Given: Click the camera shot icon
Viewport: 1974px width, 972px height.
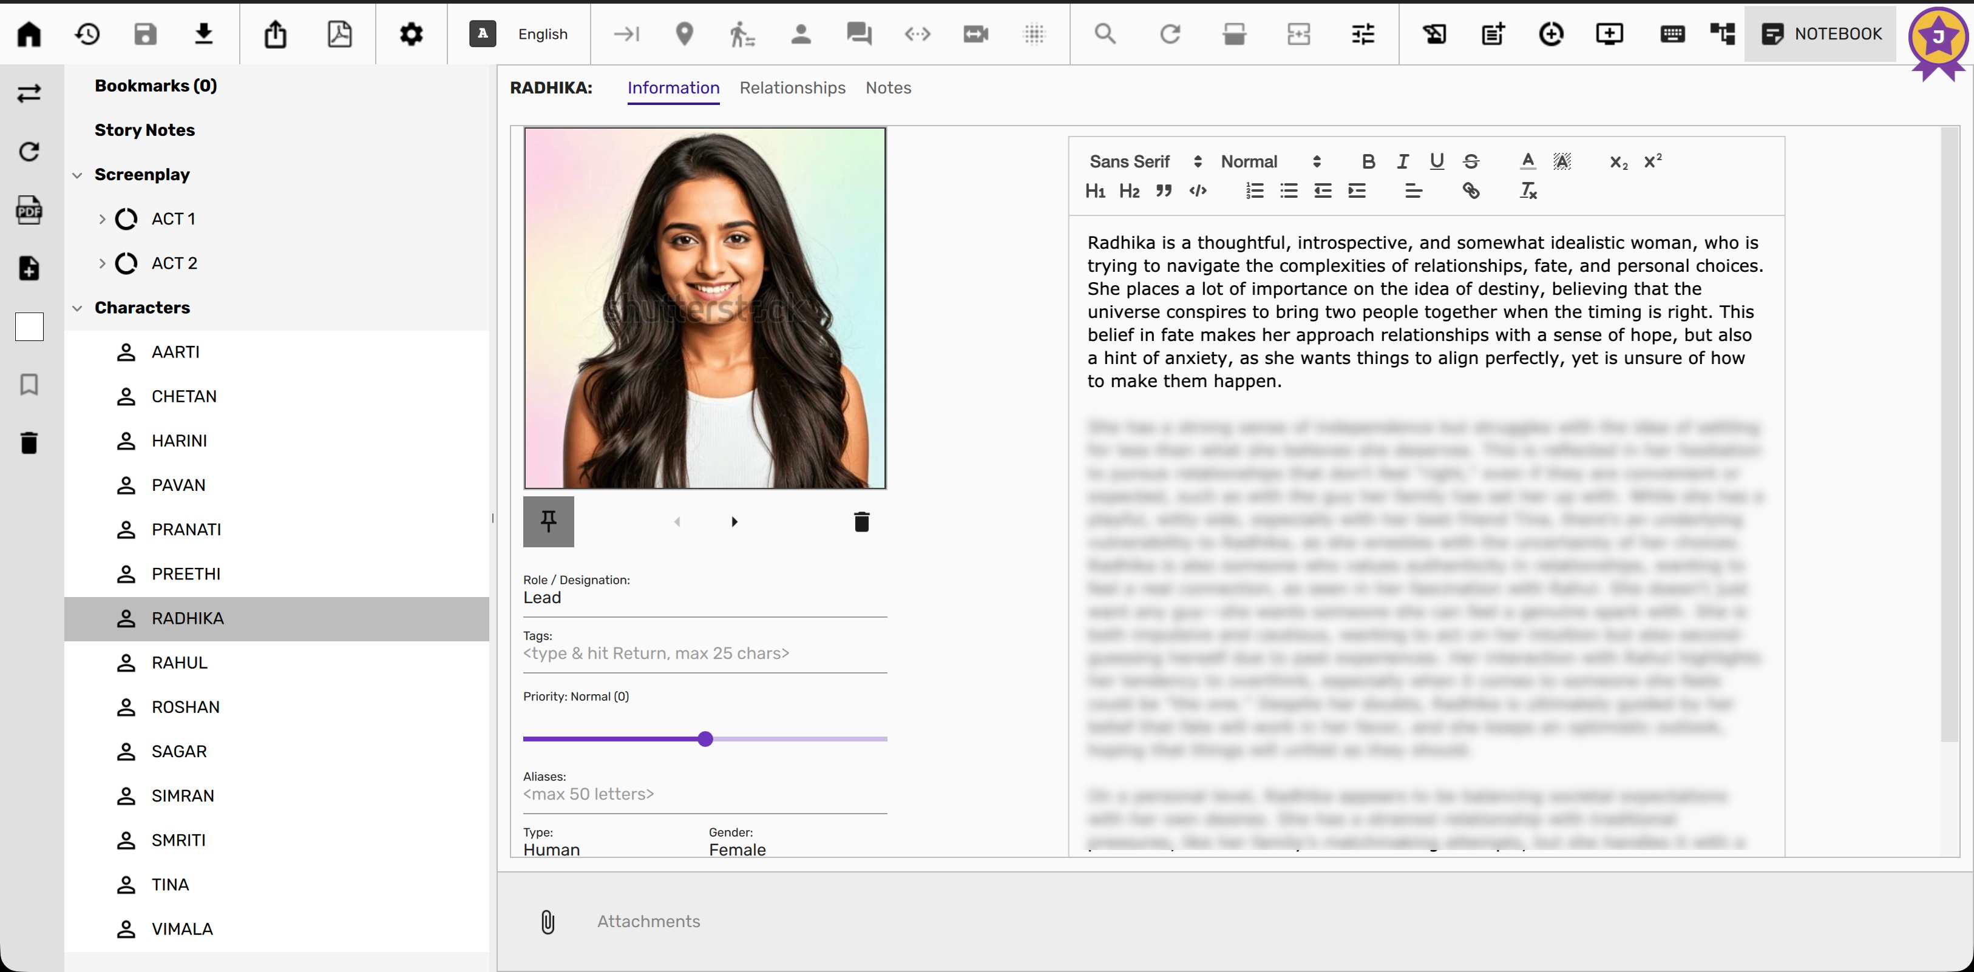Looking at the screenshot, I should (975, 34).
